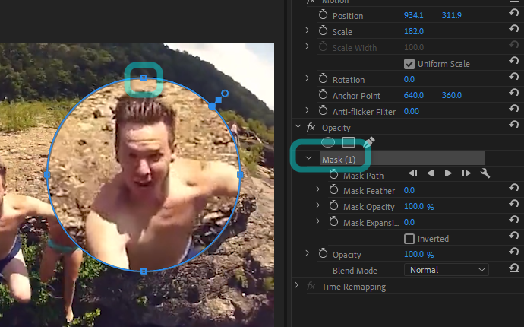Track selected mask forward
Viewport: 524px width, 327px height.
449,173
